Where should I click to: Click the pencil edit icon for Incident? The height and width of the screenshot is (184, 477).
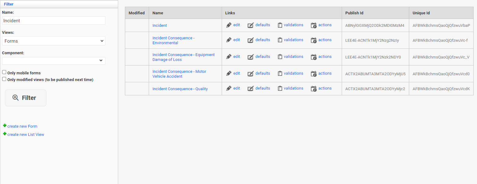229,25
